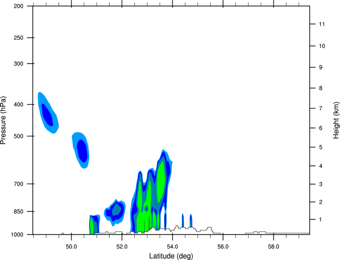
Task: Click the 6 km height label
Action: point(320,128)
